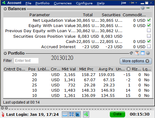The image size is (155, 118).
Task: Open the Configure menu
Action: (84, 3)
